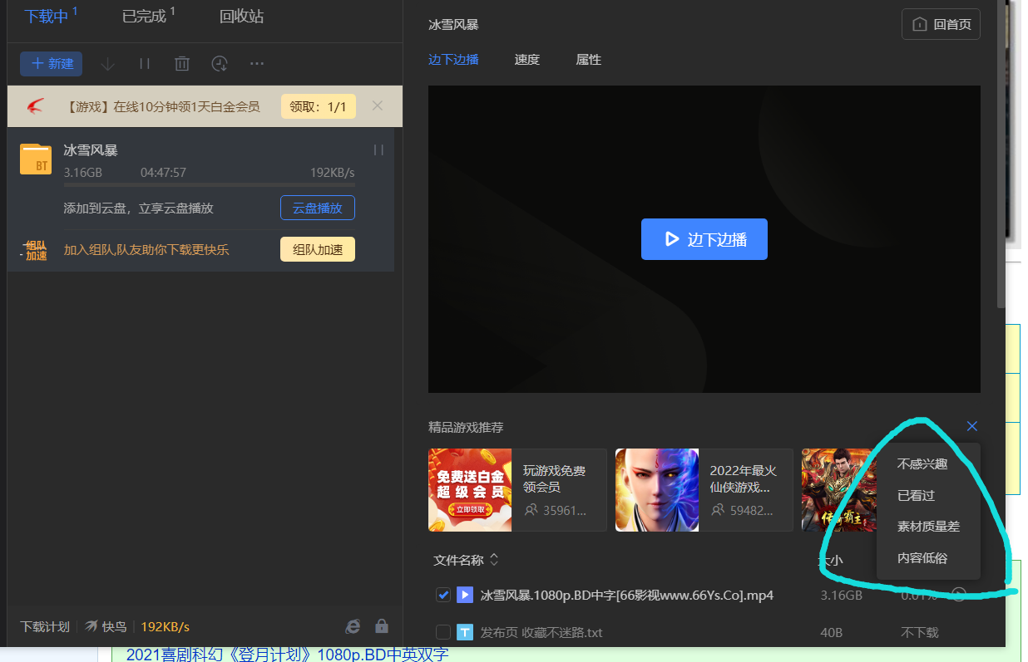Switch to the 已完成 tab
The height and width of the screenshot is (662, 1028).
point(144,15)
